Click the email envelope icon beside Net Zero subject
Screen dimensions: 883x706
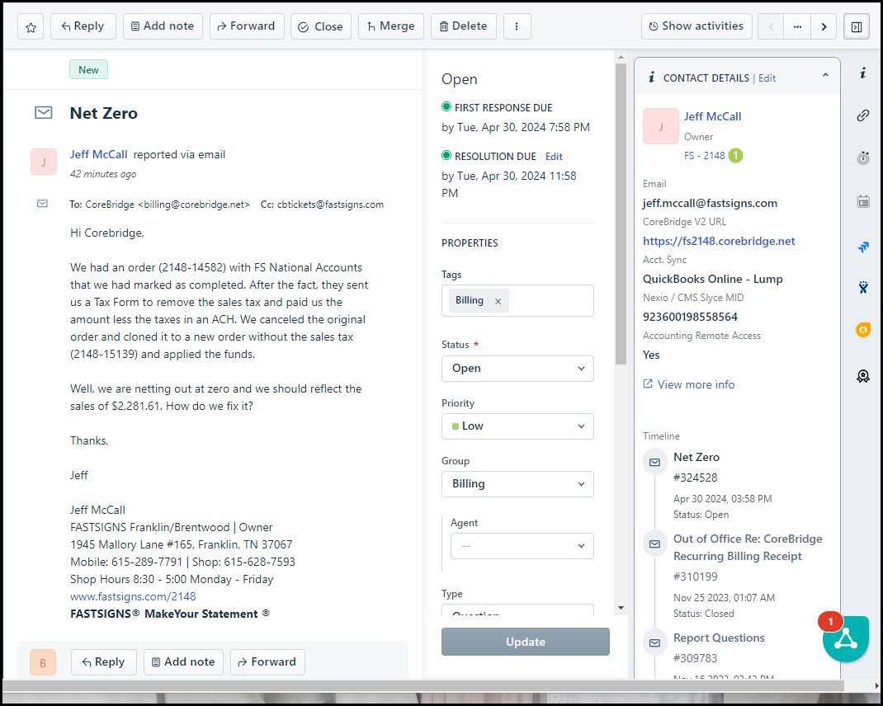[44, 113]
